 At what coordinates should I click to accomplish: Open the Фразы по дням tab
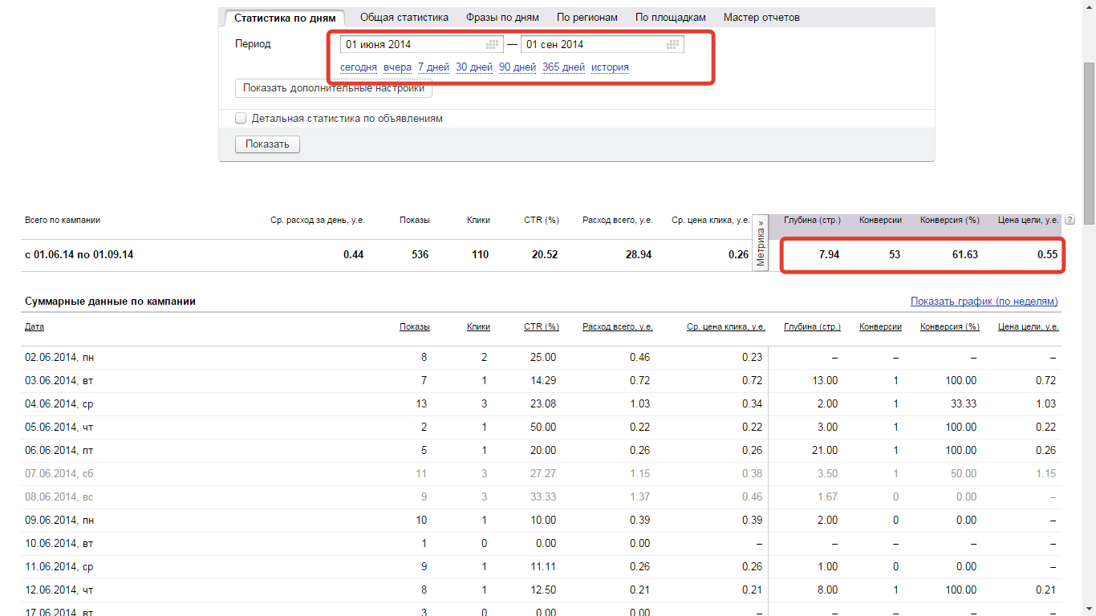502,17
